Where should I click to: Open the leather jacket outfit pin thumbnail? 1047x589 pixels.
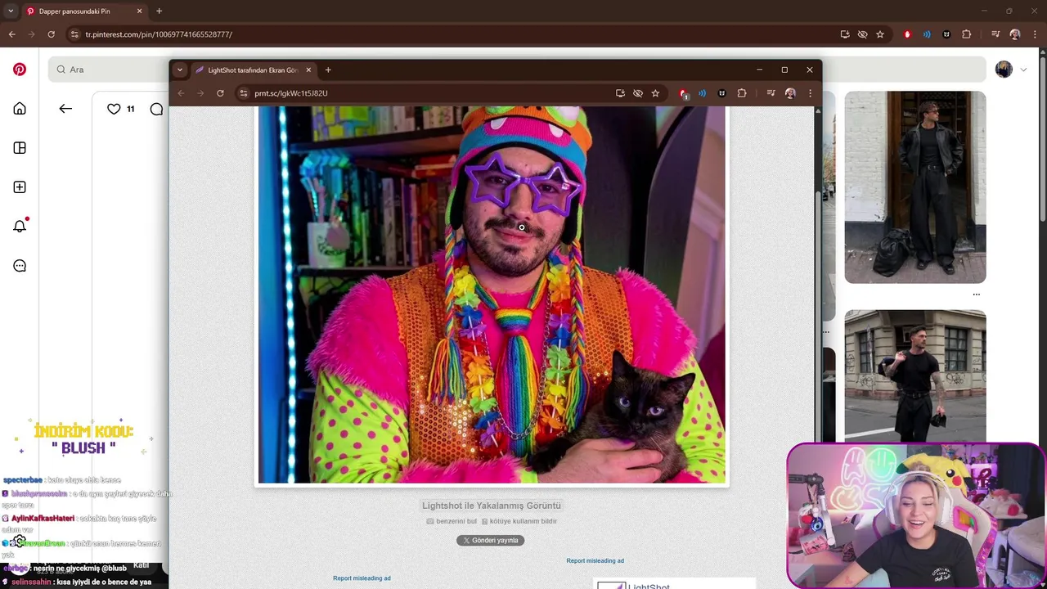pos(914,187)
